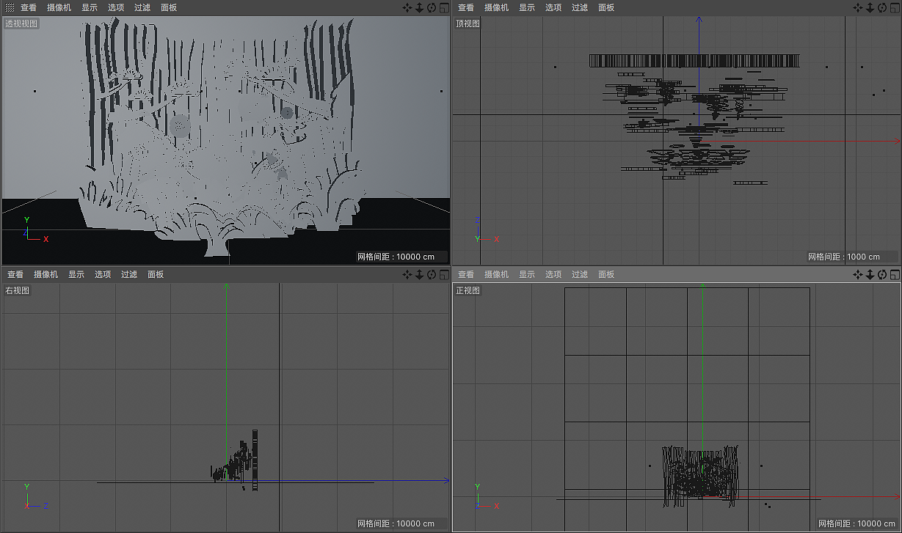The height and width of the screenshot is (533, 902).
Task: Click the 透视视图 viewport label
Action: pyautogui.click(x=22, y=23)
